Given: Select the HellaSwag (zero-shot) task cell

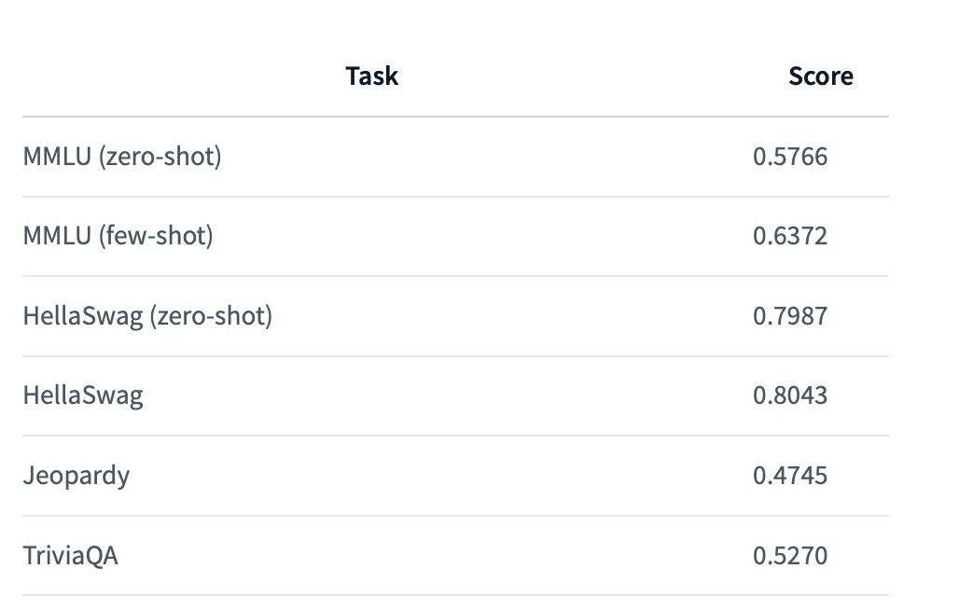Looking at the screenshot, I should (147, 316).
